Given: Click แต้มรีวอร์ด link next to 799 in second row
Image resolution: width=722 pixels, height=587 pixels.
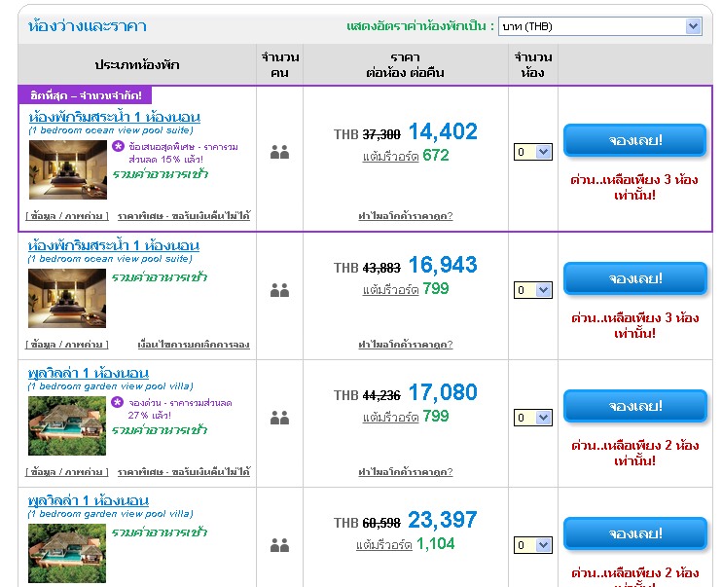Looking at the screenshot, I should coord(390,290).
